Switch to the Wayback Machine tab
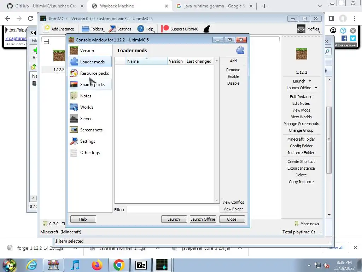This screenshot has height=272, width=362. click(x=129, y=6)
